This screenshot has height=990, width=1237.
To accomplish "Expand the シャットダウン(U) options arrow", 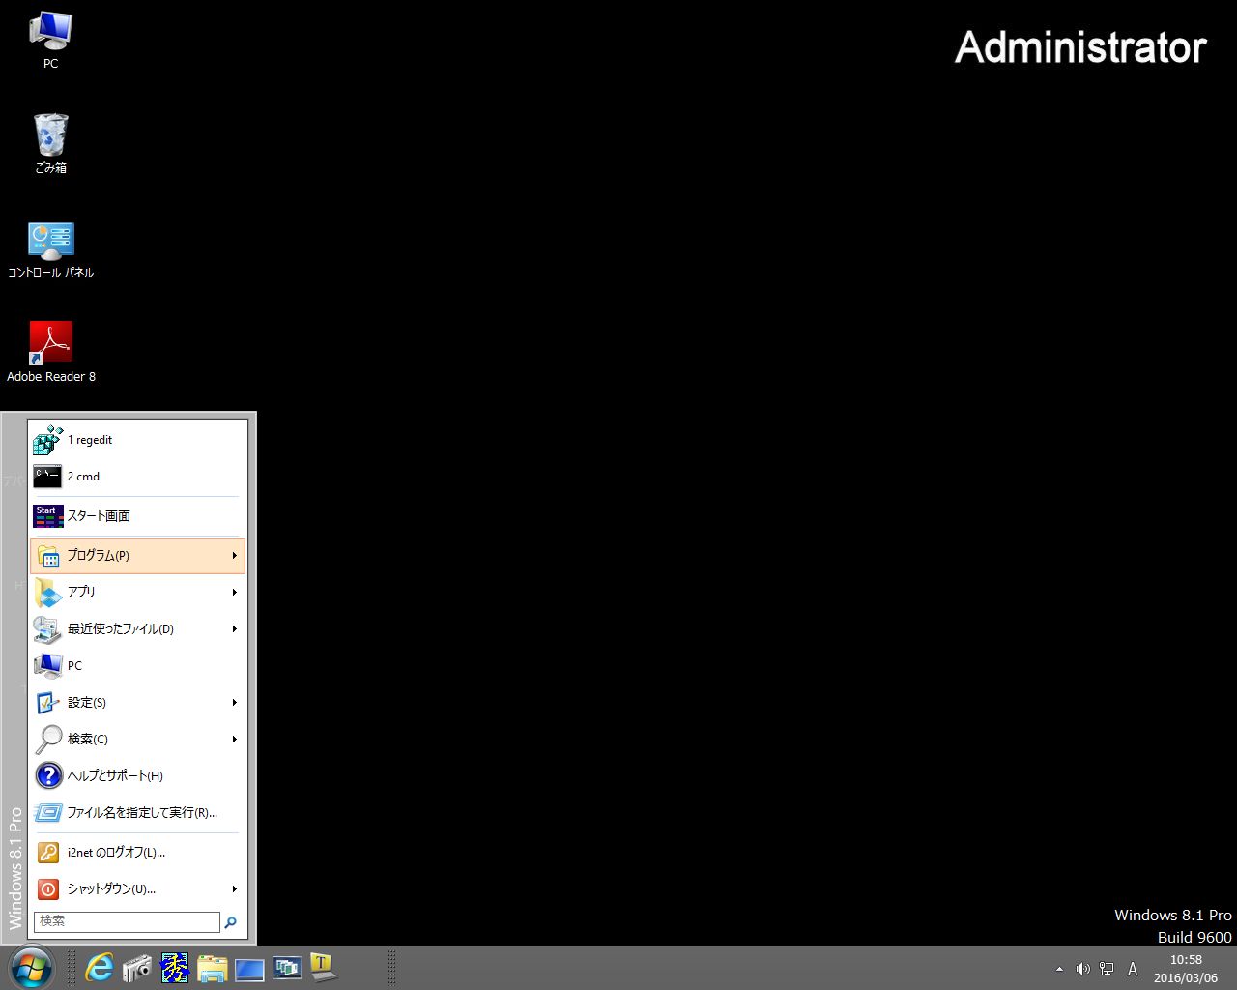I will tap(234, 889).
